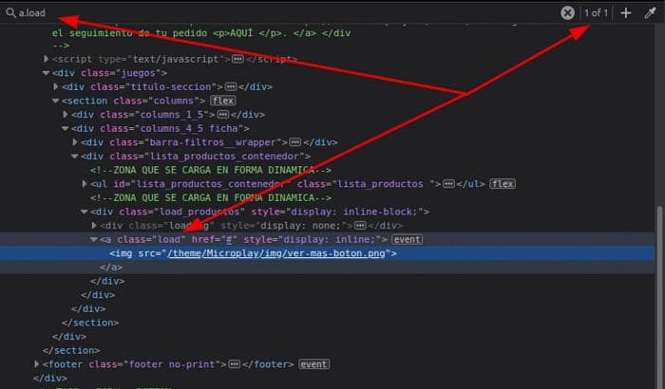The image size is (665, 389).
Task: Collapse the div load_productos node
Action: pyautogui.click(x=84, y=212)
